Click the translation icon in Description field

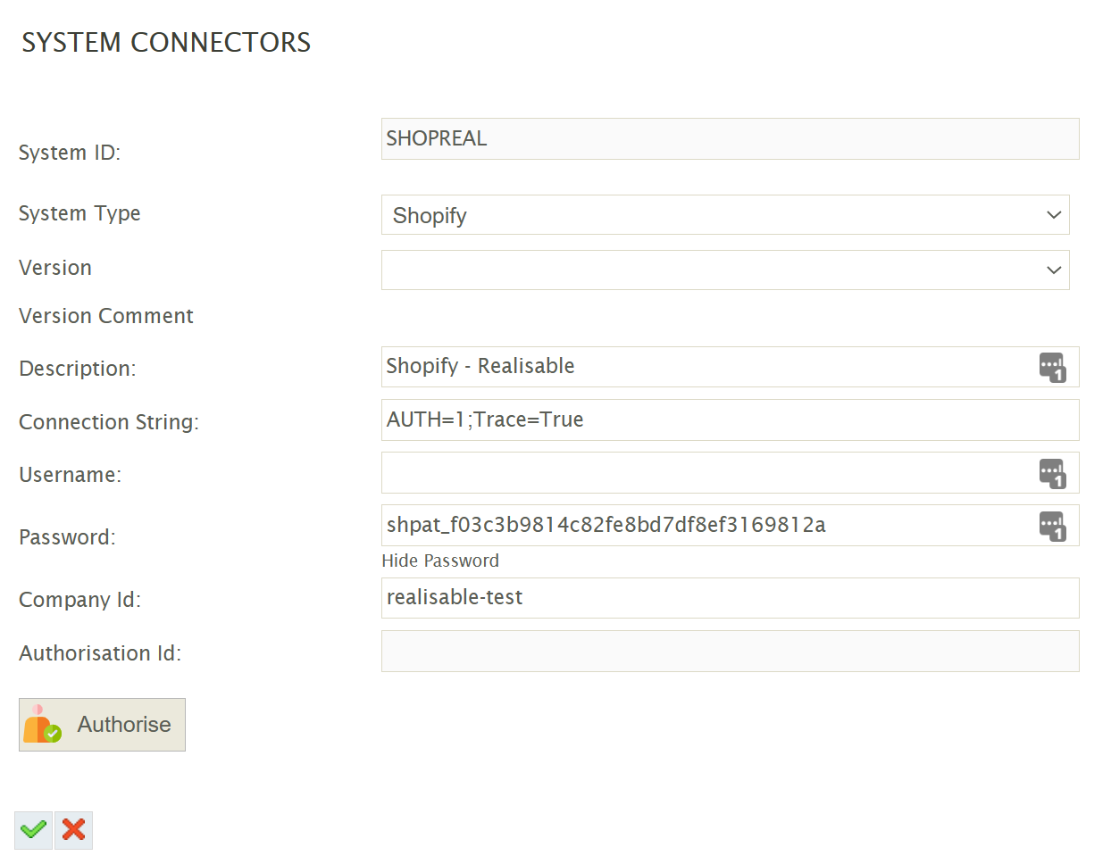[1052, 367]
